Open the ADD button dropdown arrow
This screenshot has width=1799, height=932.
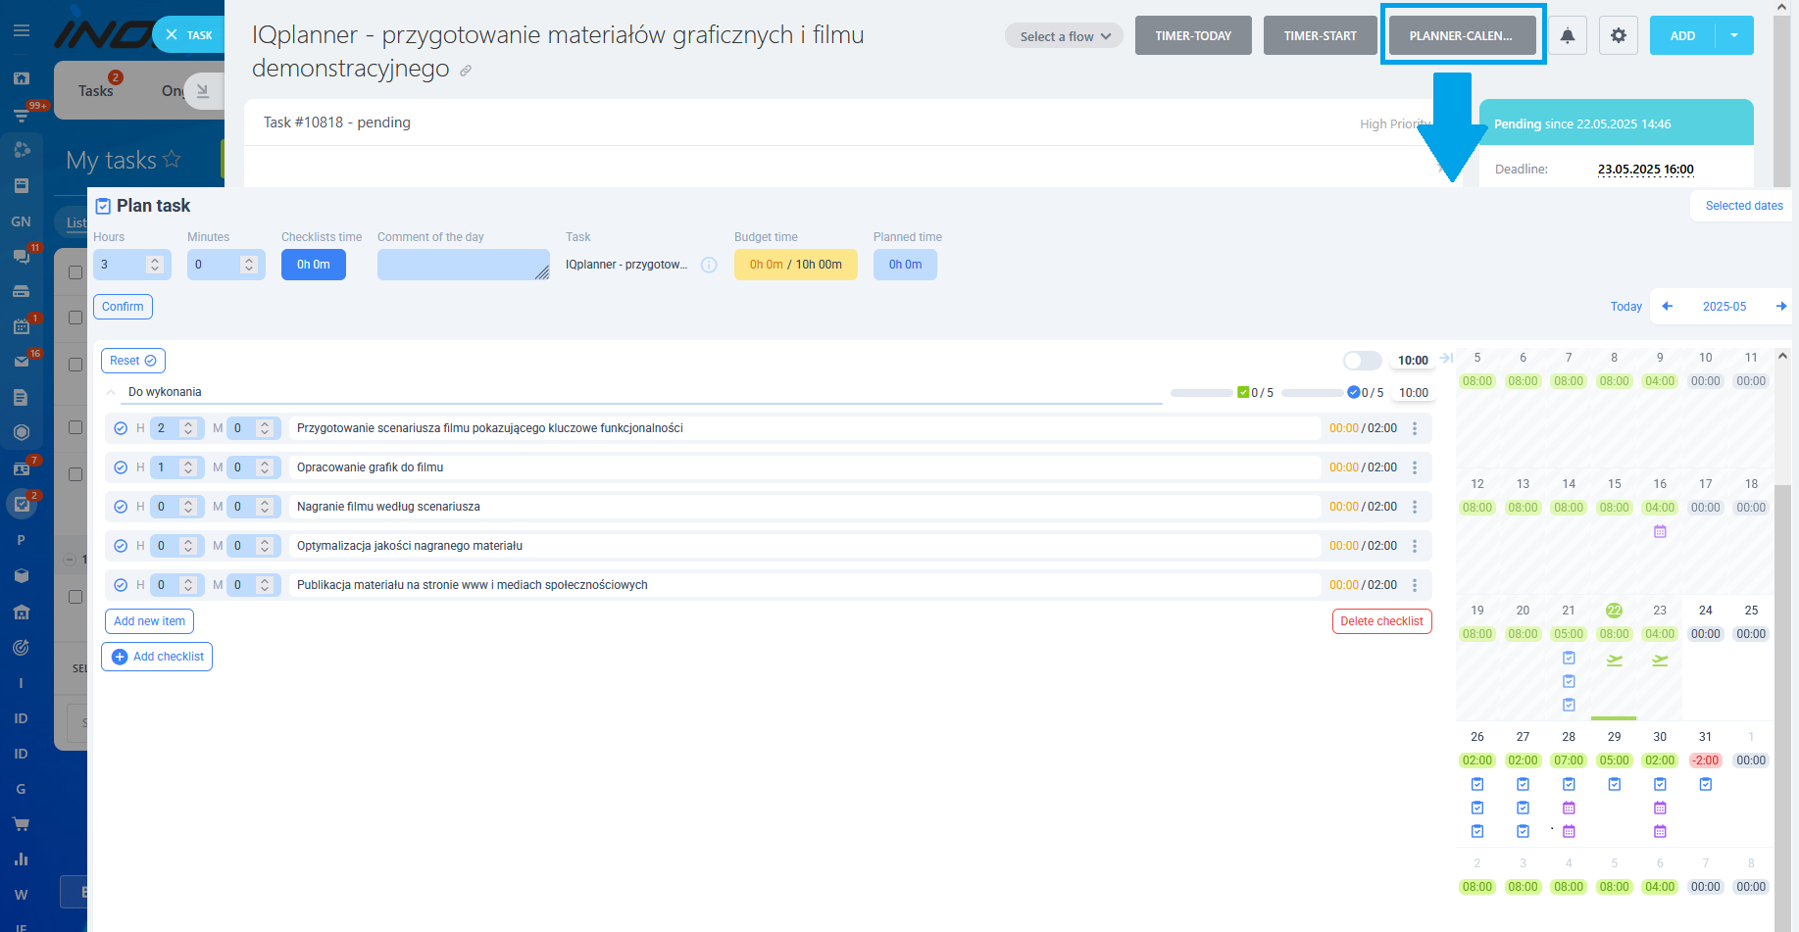coord(1734,36)
